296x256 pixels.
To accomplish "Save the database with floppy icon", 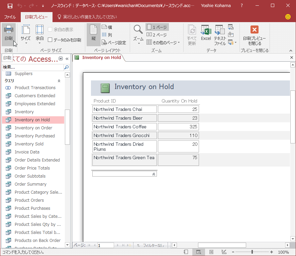I will coord(10,6).
